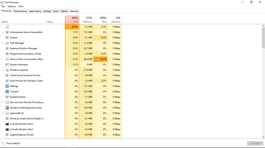Select the 18.4 MB memory cell
The width and height of the screenshot is (265, 148).
pos(86,108)
